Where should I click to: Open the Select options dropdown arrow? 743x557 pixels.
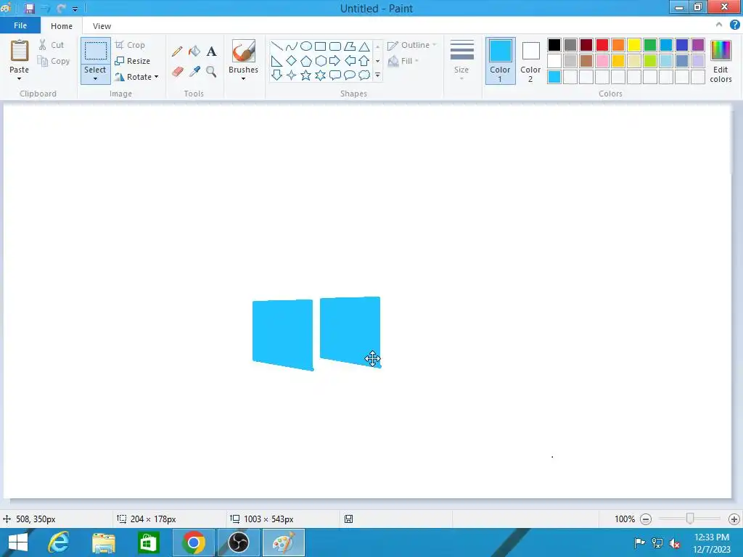(x=95, y=78)
